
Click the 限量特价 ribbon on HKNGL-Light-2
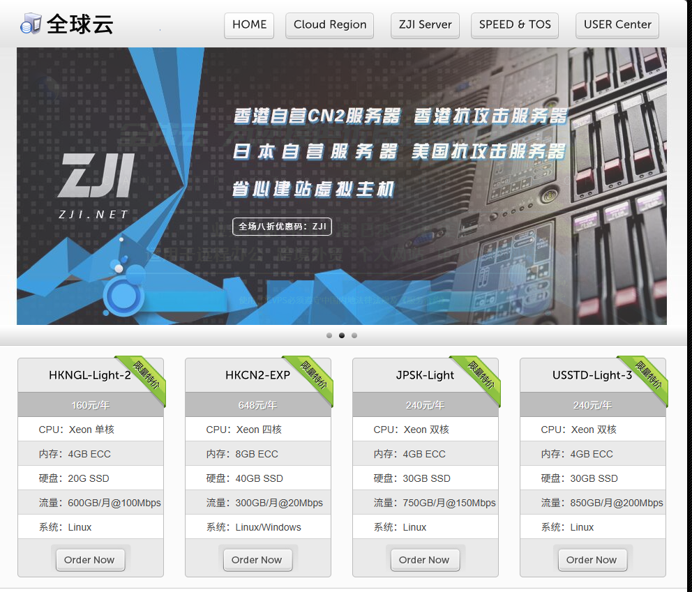[x=146, y=375]
